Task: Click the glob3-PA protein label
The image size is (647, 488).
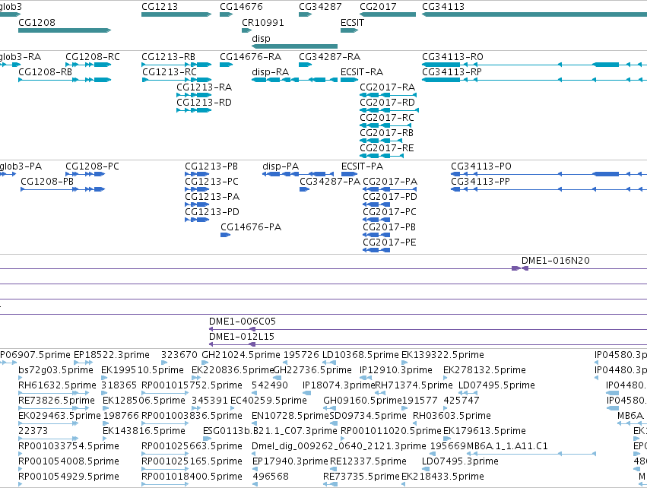Action: 21,166
